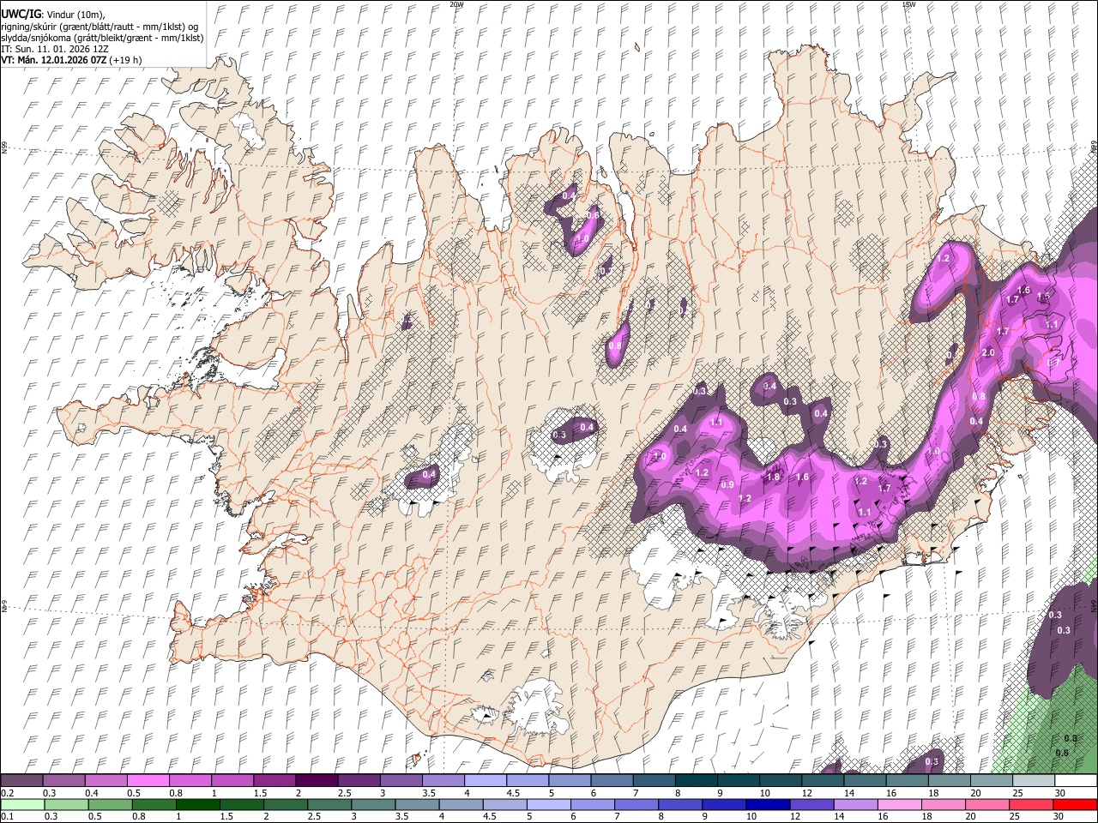Viewport: 1098px width, 823px height.
Task: Select the lower legend swatch starting at 25
Action: [x=1031, y=804]
